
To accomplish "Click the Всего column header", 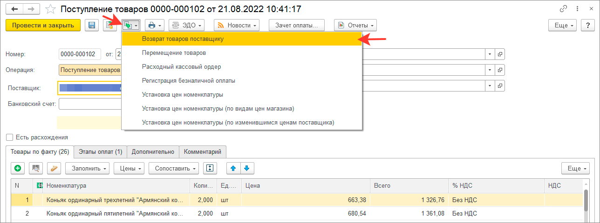I will [409, 186].
